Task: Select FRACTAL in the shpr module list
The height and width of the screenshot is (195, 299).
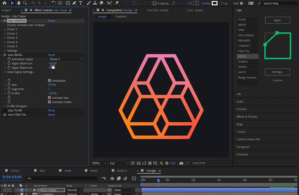Action: 244,51
